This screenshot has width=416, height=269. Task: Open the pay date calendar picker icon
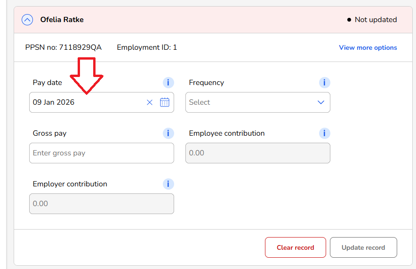coord(165,102)
